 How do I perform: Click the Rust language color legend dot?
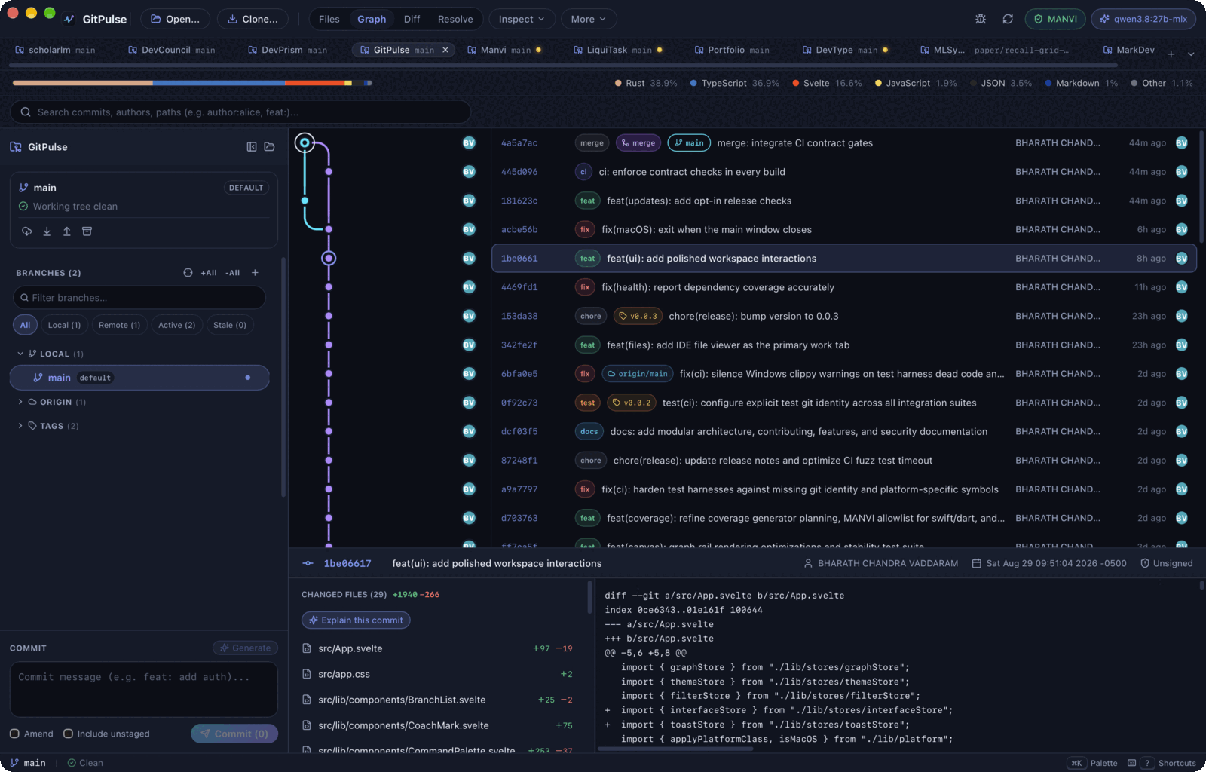pos(618,83)
